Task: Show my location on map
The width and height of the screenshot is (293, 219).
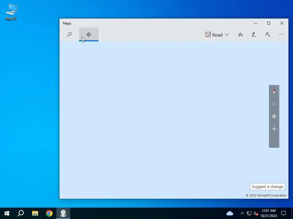Action: 274,116
